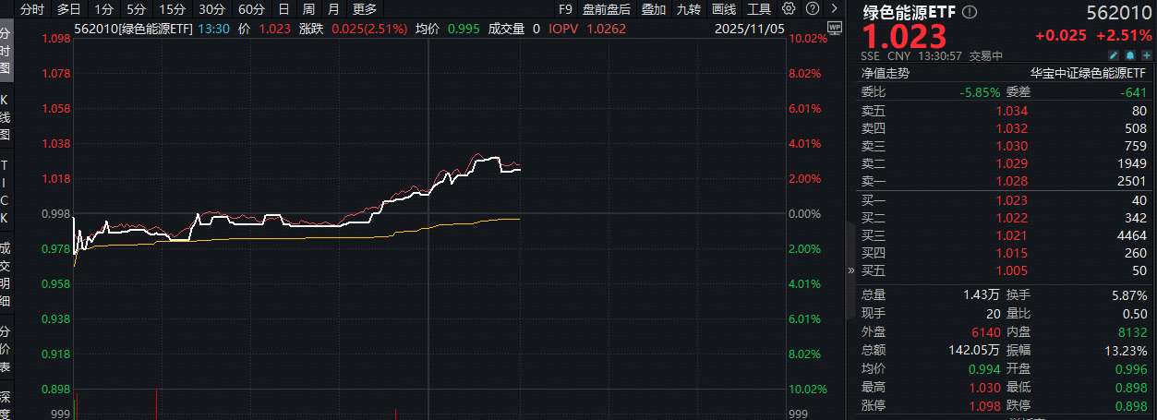Image resolution: width=1157 pixels, height=420 pixels.
Task: Click info icon beside 绿色能源ETF title
Action: (x=969, y=12)
